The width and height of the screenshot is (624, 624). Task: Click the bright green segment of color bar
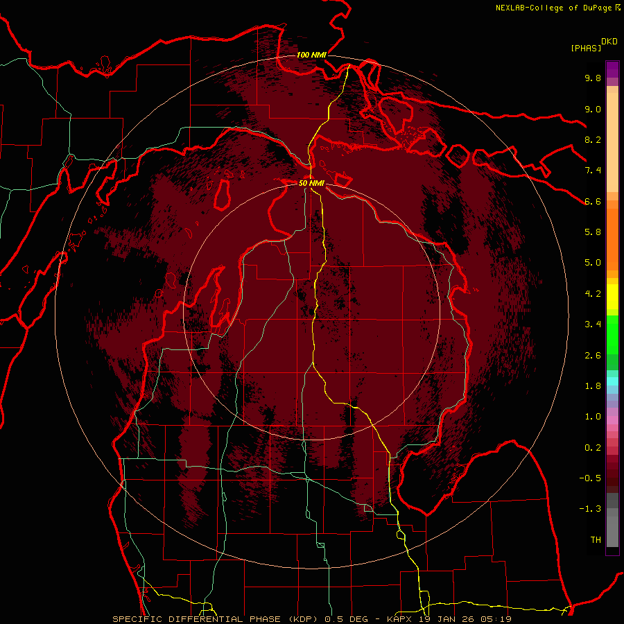click(612, 334)
